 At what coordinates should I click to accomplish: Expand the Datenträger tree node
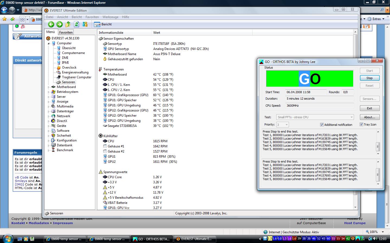coord(49,112)
